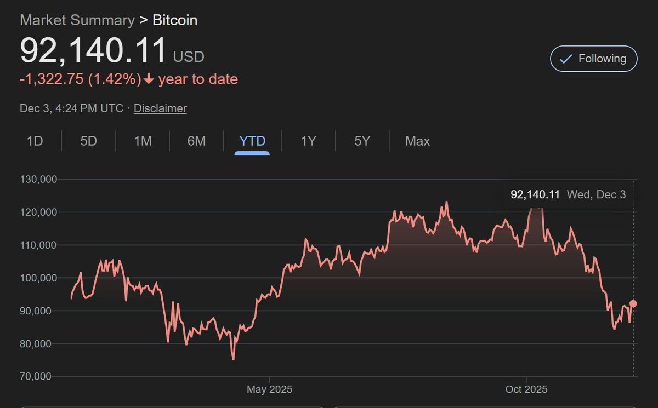Click the large 92,140.11 price
This screenshot has height=408, width=658.
[x=93, y=51]
